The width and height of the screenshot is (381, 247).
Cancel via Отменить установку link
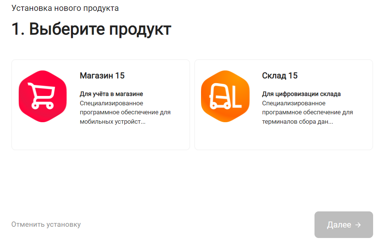coord(46,225)
